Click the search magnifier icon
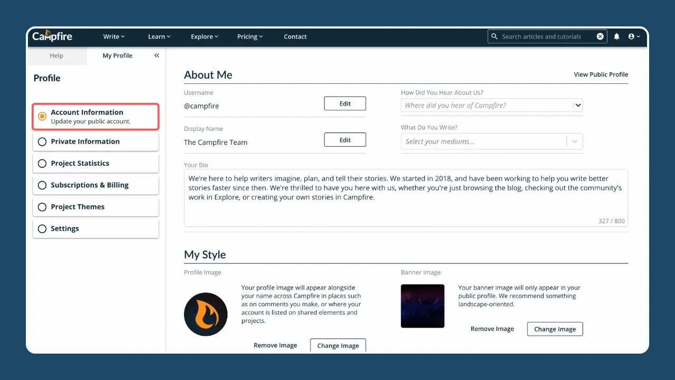The image size is (675, 380). point(494,36)
